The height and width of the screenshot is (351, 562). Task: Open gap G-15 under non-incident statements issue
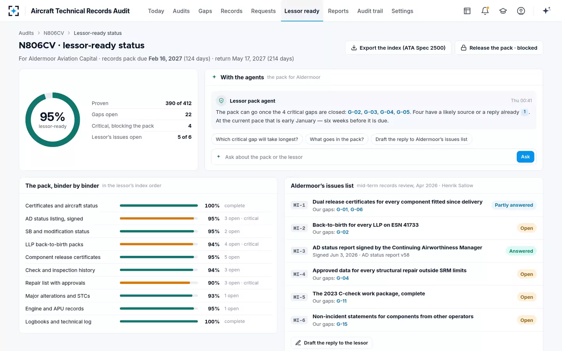point(342,324)
